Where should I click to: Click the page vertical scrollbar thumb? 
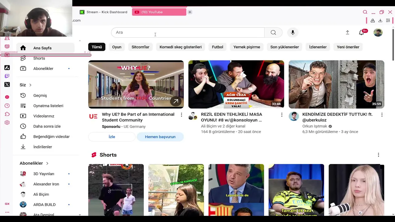coord(393,45)
